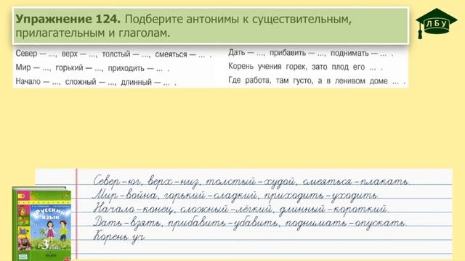The height and width of the screenshot is (261, 465).
Task: Click the proverb 'Где работа, там густо'
Action: [x=317, y=80]
